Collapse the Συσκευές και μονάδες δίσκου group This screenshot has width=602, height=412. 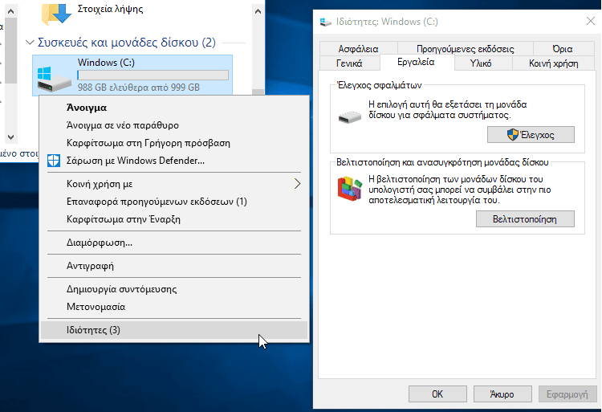31,42
